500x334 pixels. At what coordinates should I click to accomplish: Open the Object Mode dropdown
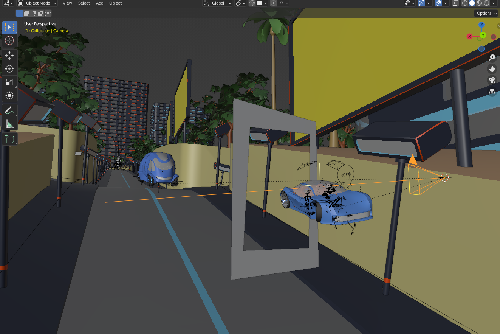point(37,3)
